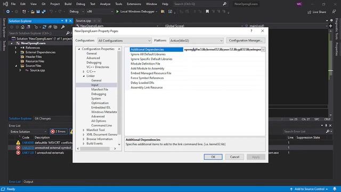Click the split editor plus icon
341x192 pixels.
click(x=330, y=26)
